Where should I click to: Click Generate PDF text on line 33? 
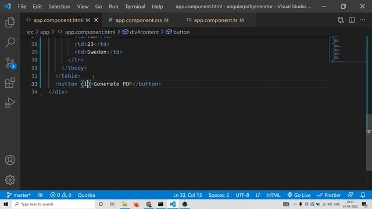coord(113,84)
